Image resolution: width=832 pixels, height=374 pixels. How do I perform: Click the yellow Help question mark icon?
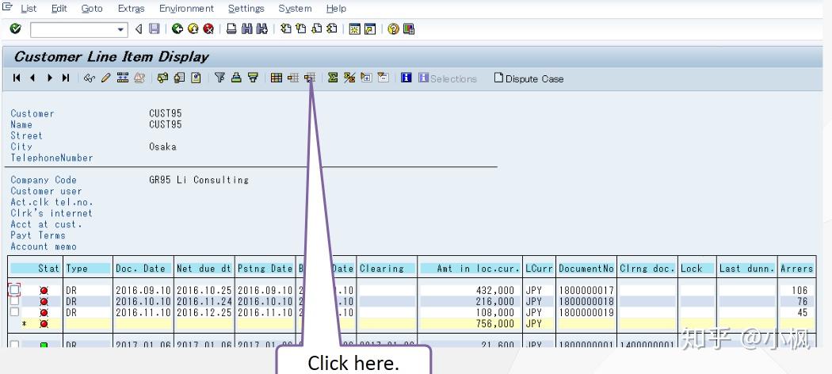[393, 29]
